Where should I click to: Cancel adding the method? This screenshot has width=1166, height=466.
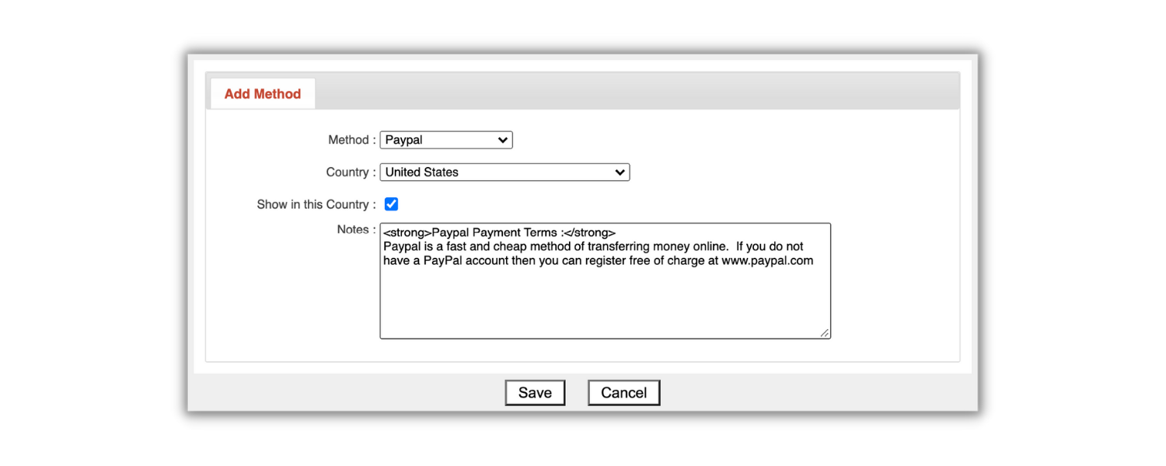tap(623, 392)
